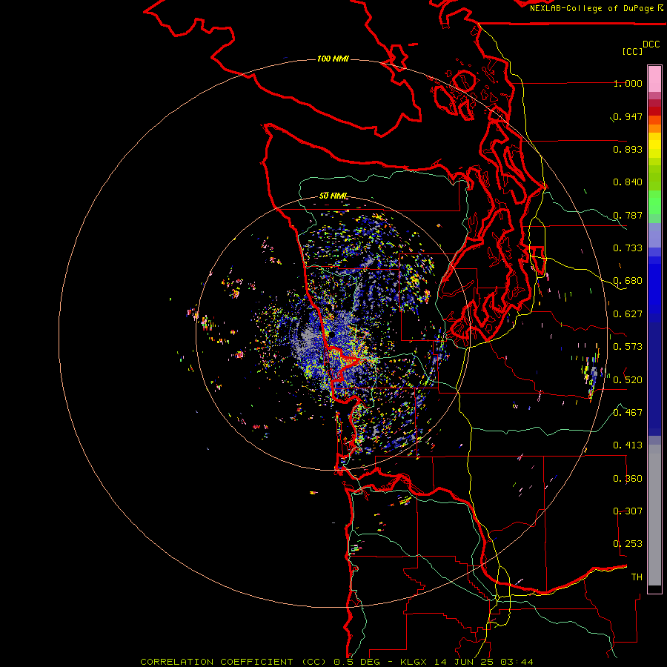Image resolution: width=667 pixels, height=667 pixels.
Task: Click the 0.253 scale value
Action: (x=628, y=544)
